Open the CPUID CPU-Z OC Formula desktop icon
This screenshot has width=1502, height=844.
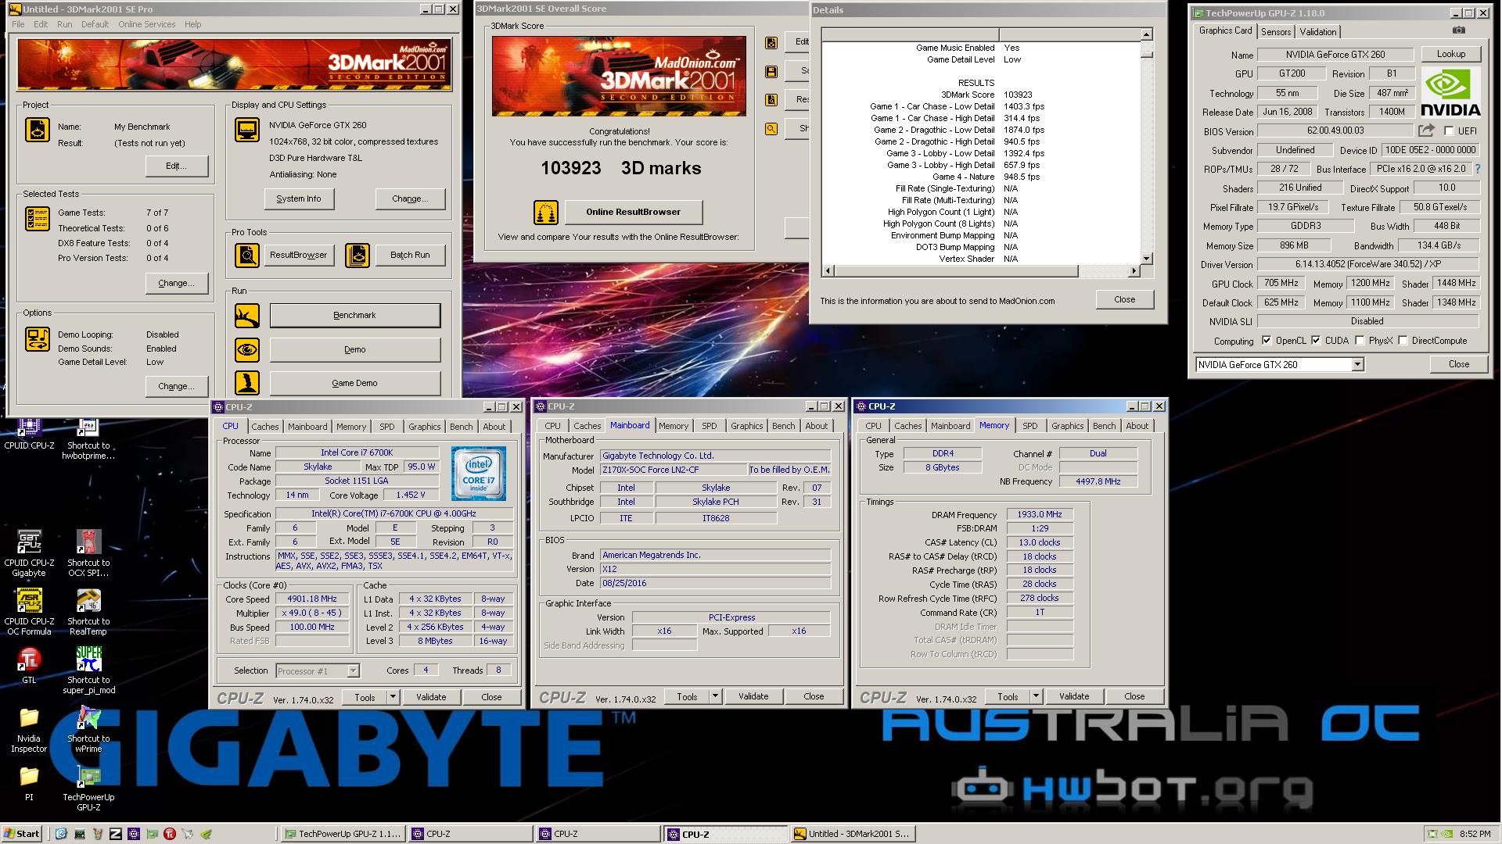coord(29,610)
